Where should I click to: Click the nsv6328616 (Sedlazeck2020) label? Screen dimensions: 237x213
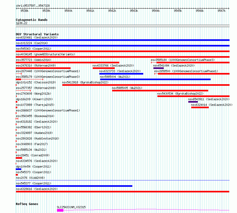(x=37, y=189)
